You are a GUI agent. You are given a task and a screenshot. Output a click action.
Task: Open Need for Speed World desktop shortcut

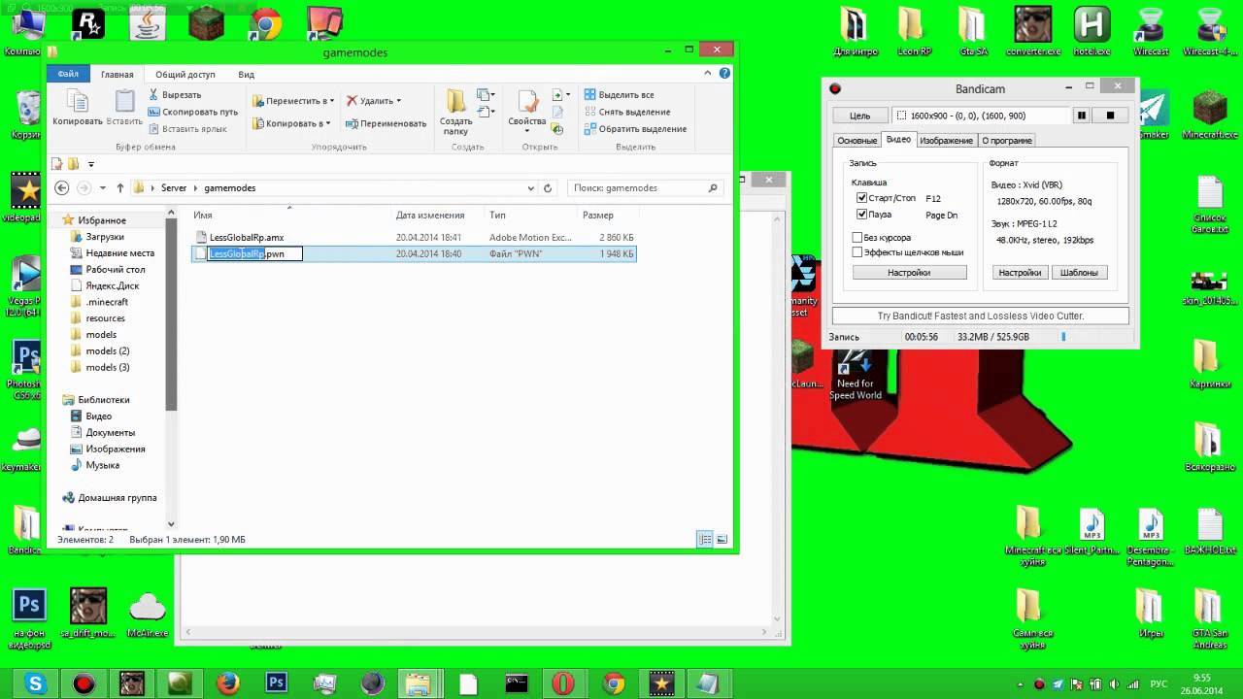pyautogui.click(x=855, y=374)
